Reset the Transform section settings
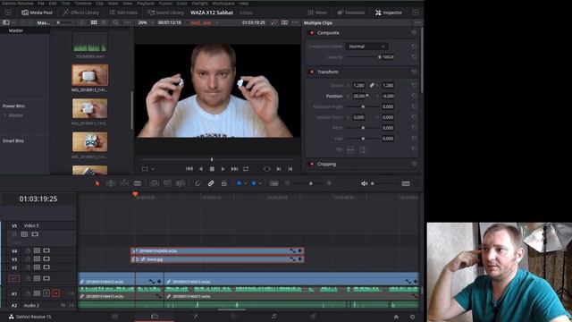The image size is (572, 322). [414, 72]
